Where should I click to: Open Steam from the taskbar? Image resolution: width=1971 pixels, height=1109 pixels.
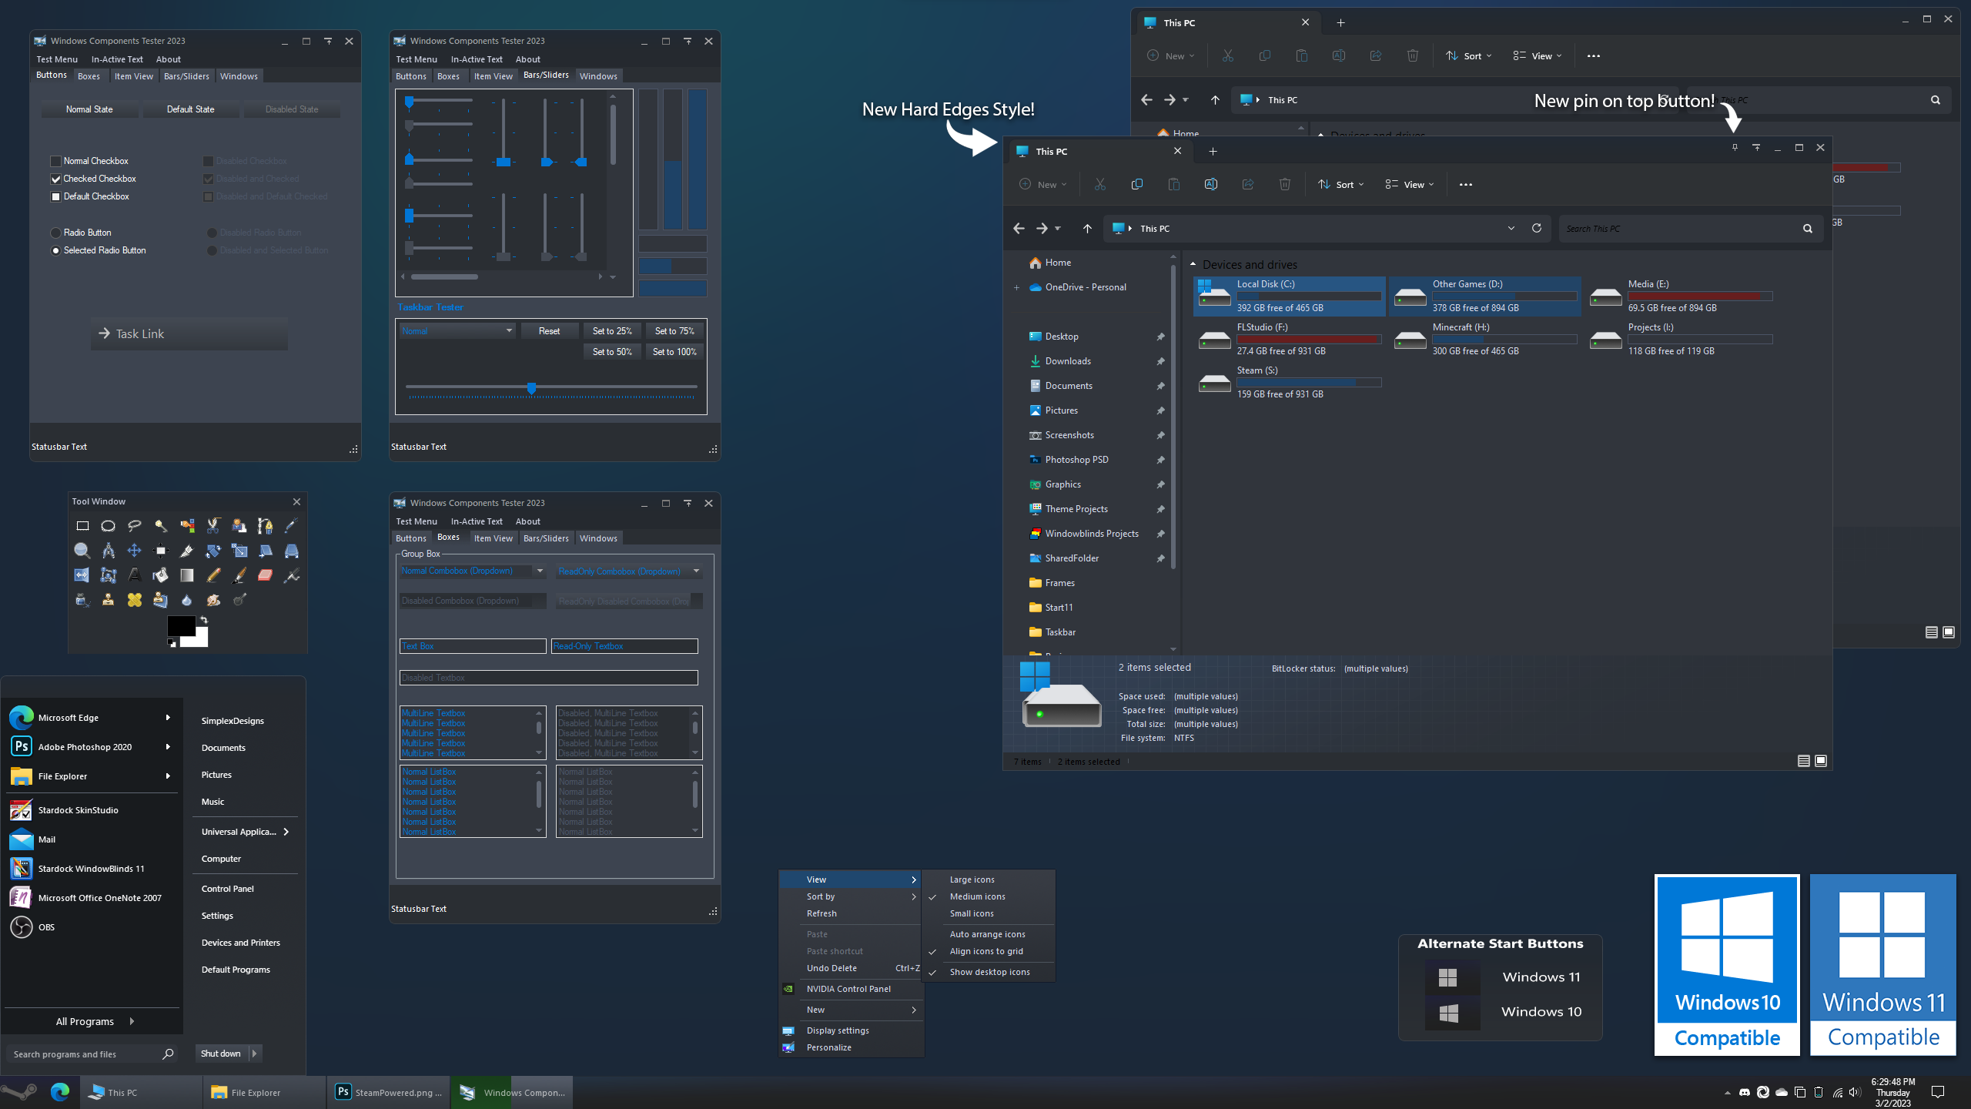pos(19,1092)
